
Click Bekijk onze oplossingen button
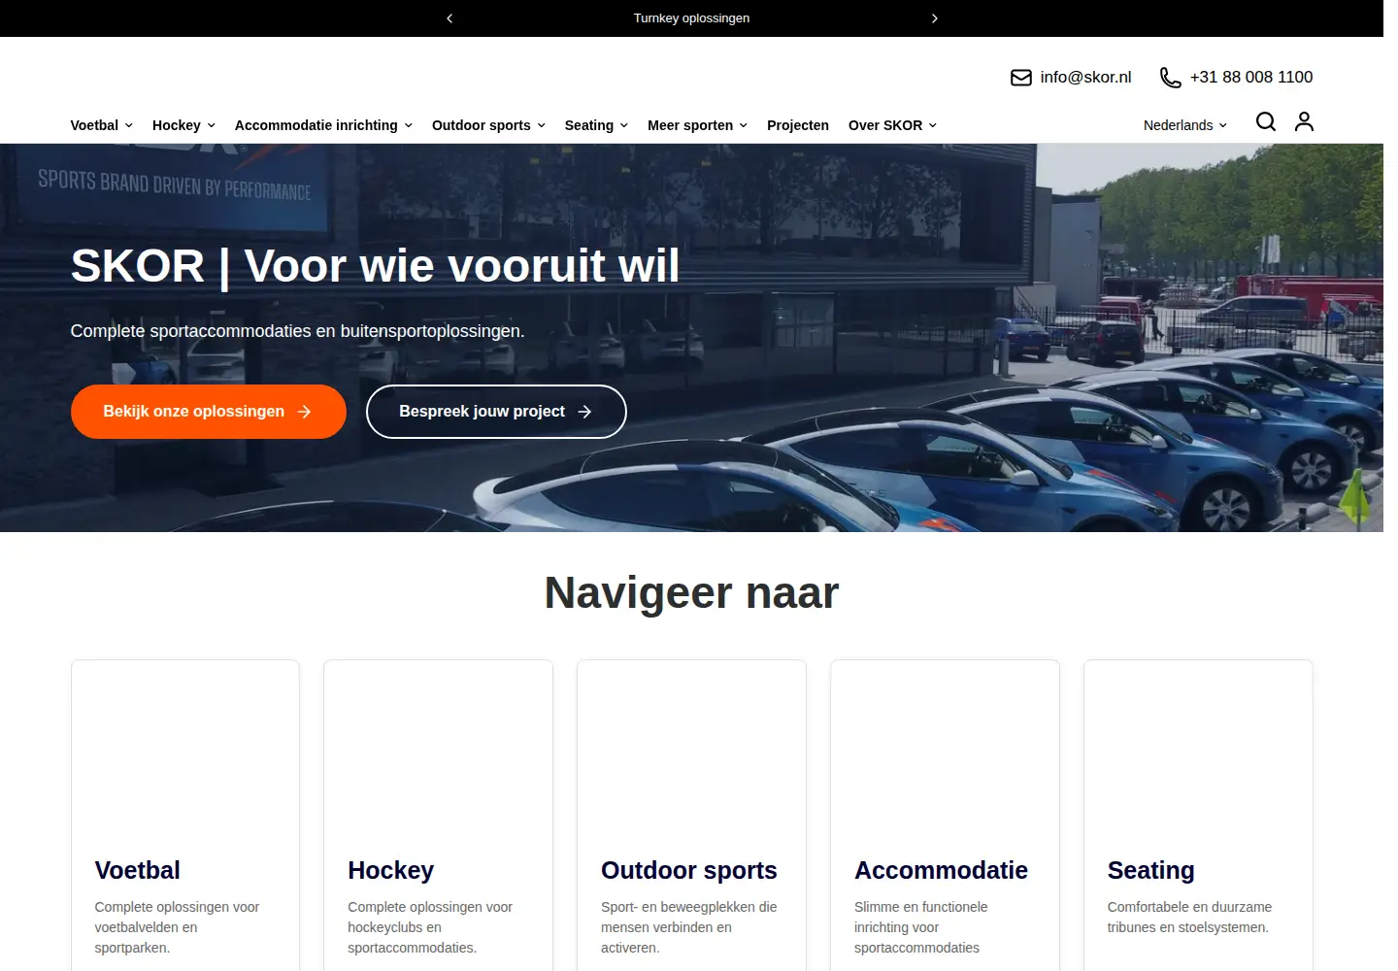click(x=209, y=412)
